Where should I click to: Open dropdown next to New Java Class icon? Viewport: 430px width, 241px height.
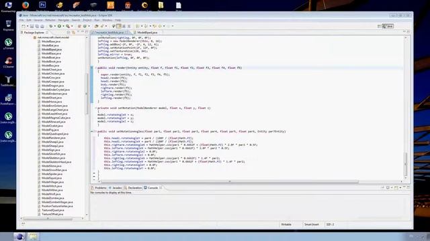point(89,26)
